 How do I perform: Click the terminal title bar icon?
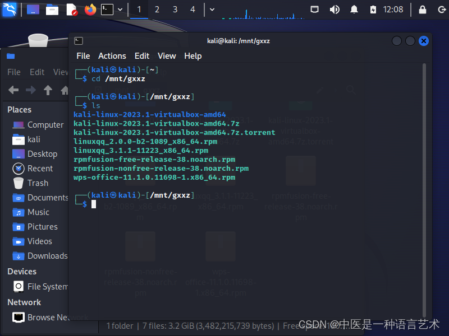(79, 41)
